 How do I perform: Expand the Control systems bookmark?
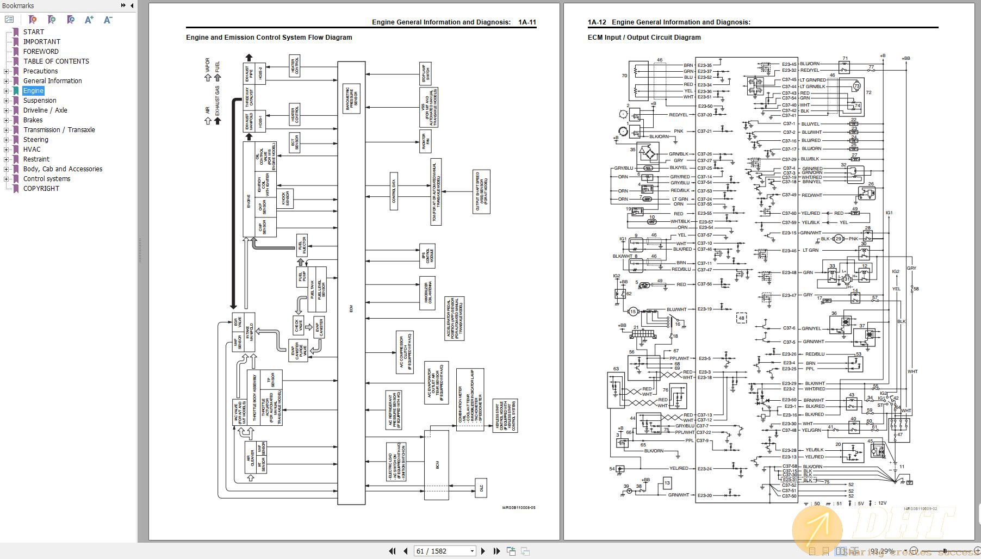7,179
